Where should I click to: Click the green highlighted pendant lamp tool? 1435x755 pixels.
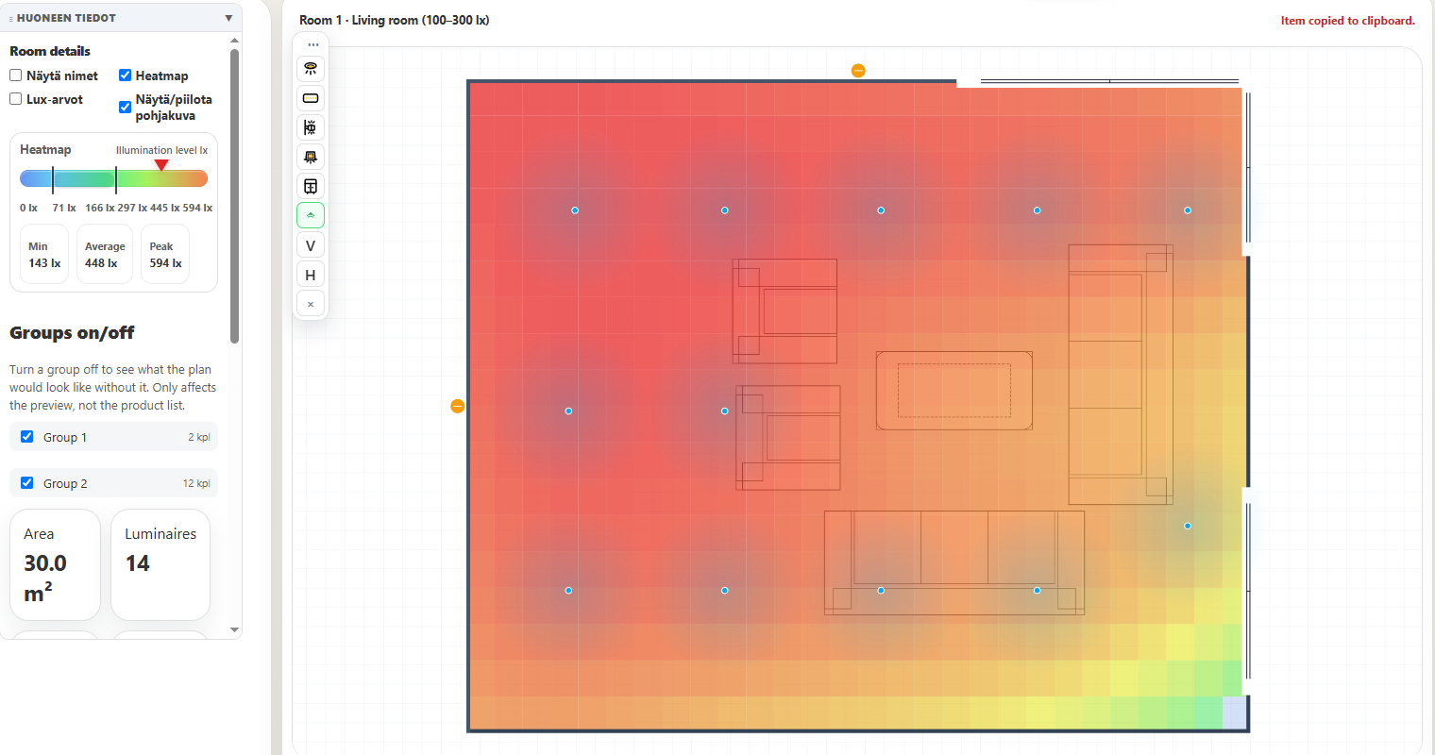coord(311,215)
